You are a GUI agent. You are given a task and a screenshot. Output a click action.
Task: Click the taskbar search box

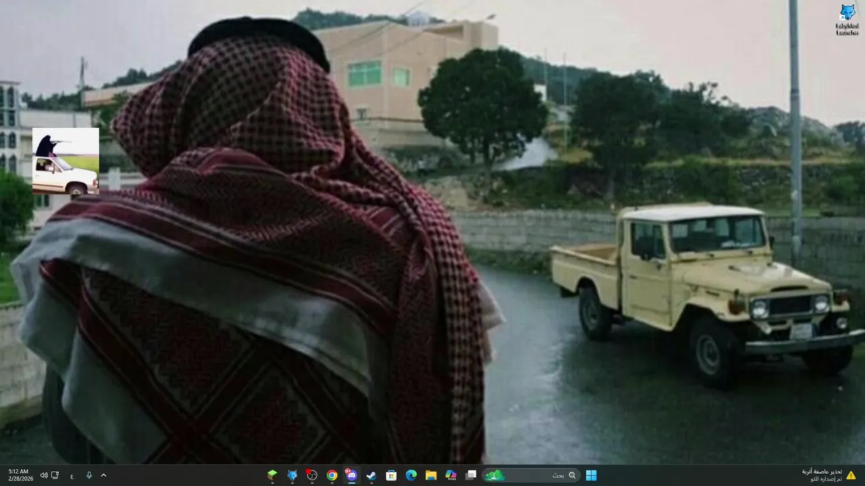530,475
